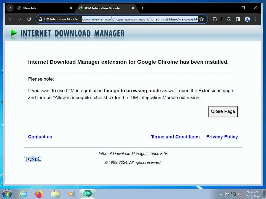The image size is (266, 199).
Task: Open the Contact us link
Action: [x=40, y=137]
